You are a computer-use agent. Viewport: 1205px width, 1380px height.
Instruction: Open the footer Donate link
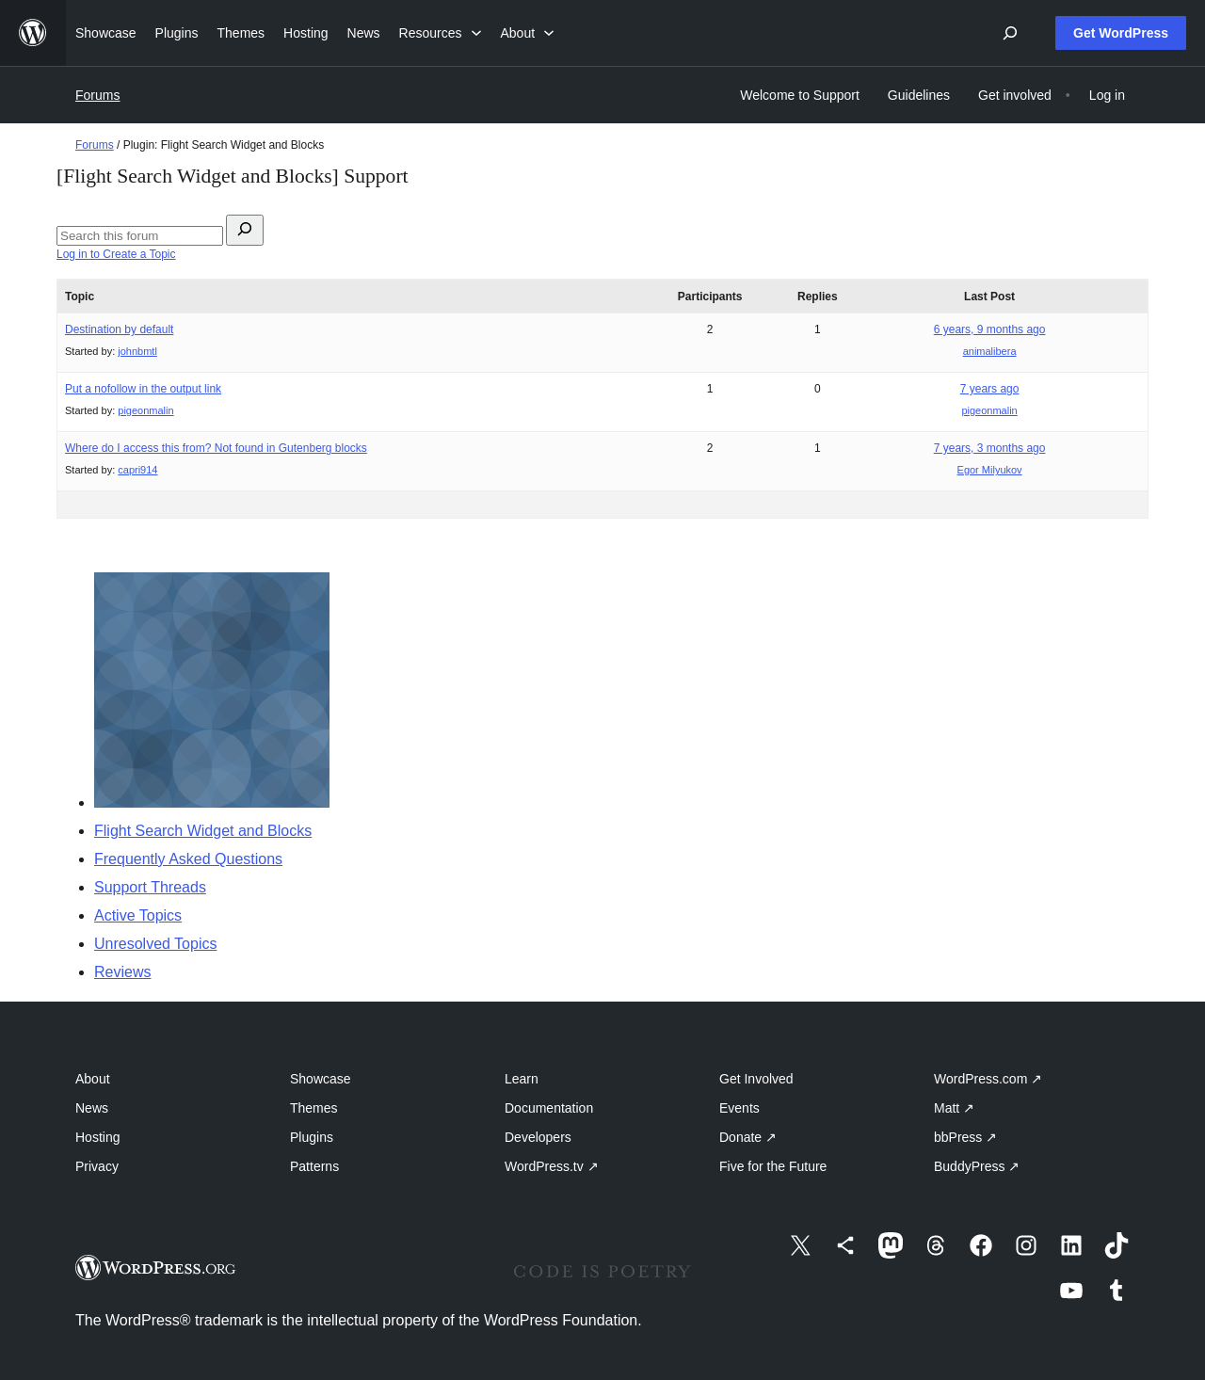click(747, 1137)
